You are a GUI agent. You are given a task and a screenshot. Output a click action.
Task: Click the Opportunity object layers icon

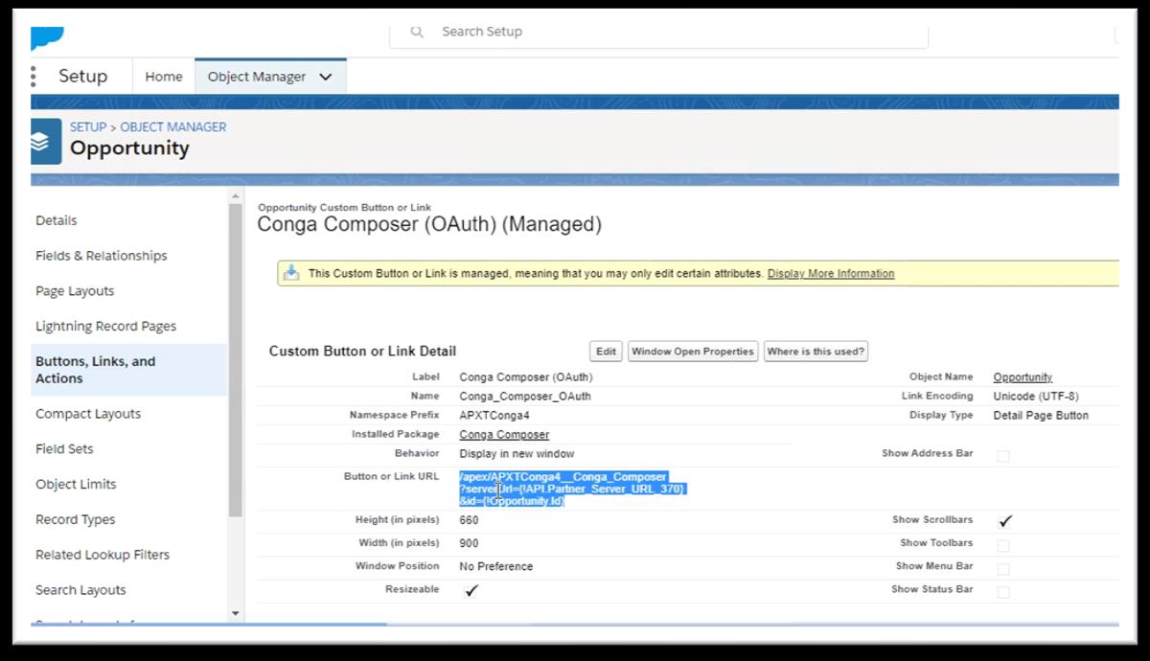pyautogui.click(x=46, y=142)
